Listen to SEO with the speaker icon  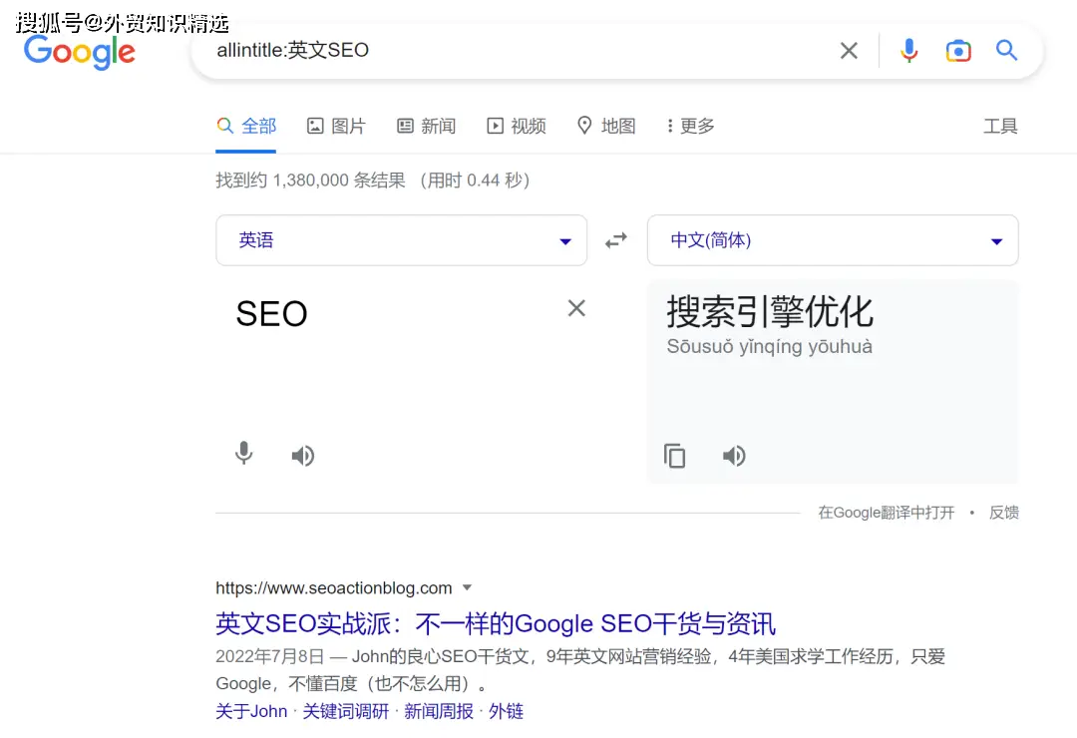tap(302, 455)
